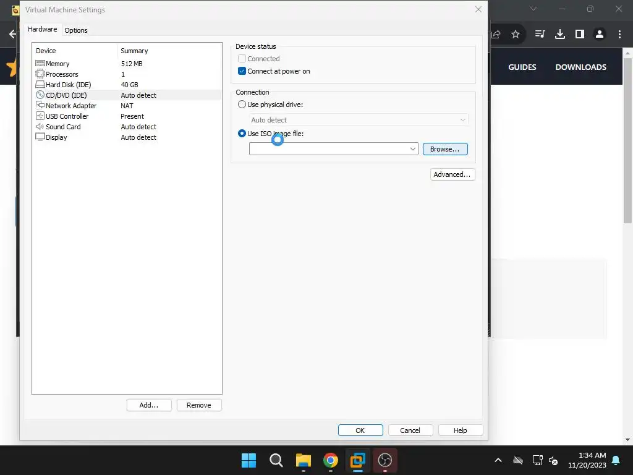Switch to the Hardware tab

pos(43,29)
